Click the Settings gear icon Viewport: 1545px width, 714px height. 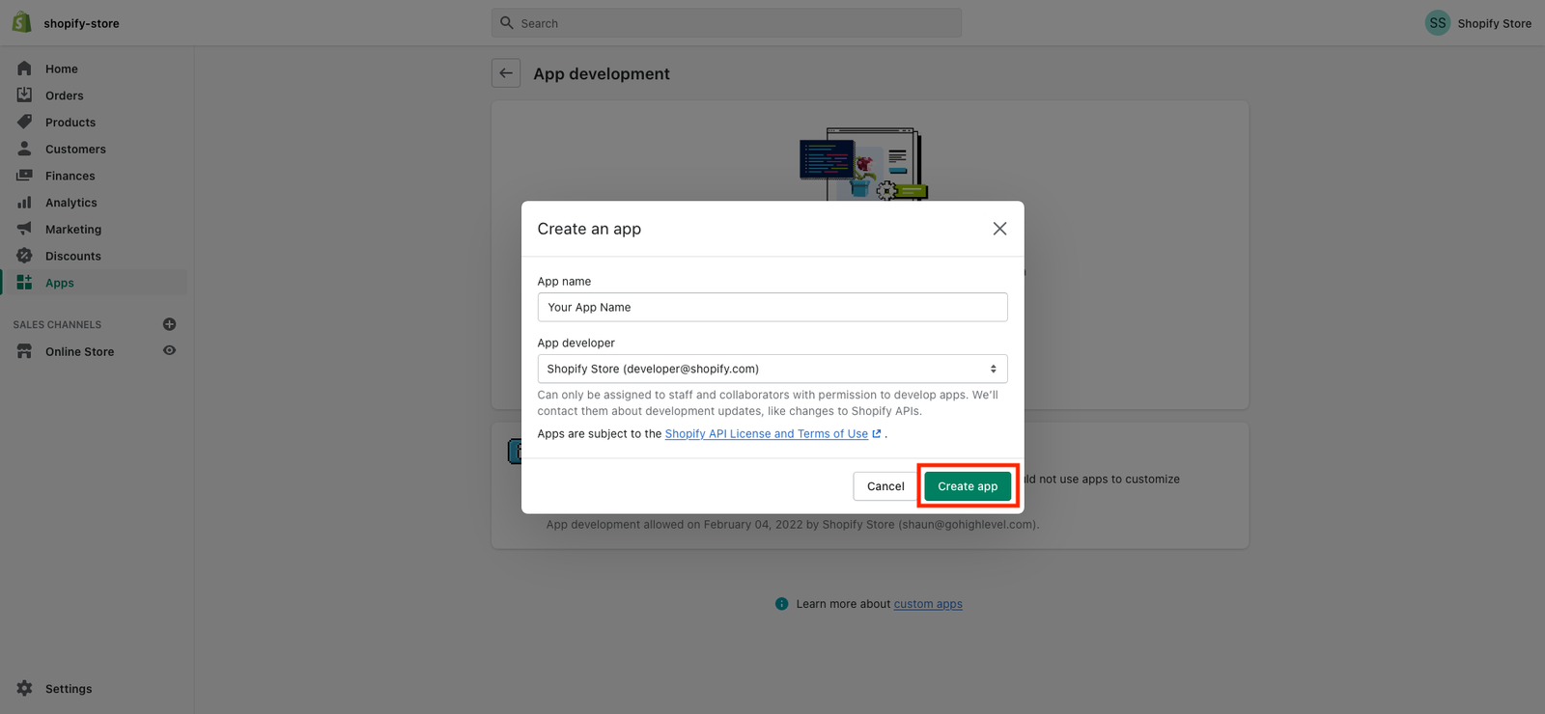tap(24, 688)
